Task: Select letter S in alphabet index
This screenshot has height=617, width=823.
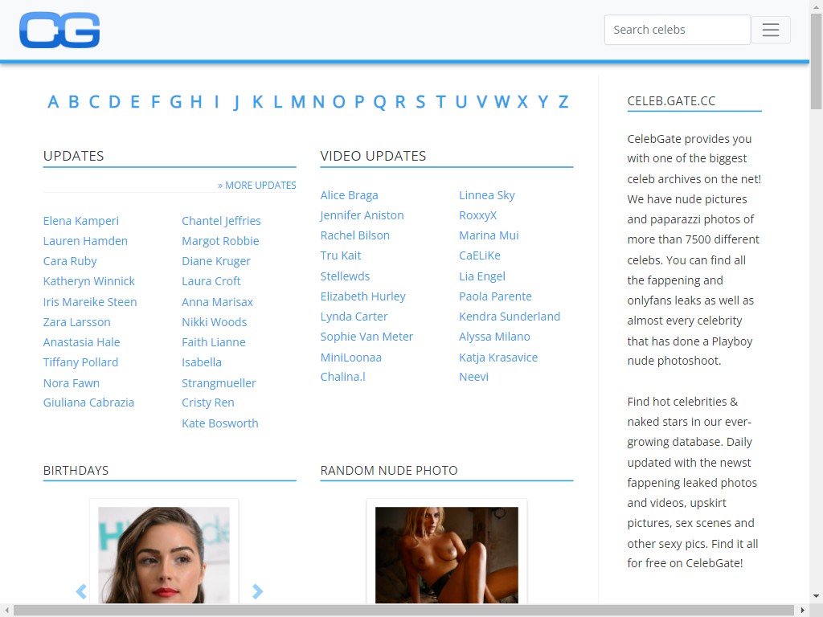Action: [x=420, y=102]
